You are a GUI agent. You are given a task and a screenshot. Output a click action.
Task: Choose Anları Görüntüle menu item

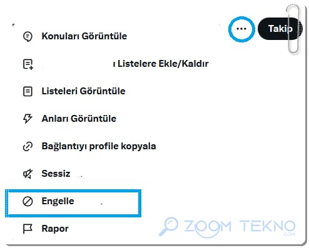click(x=79, y=119)
